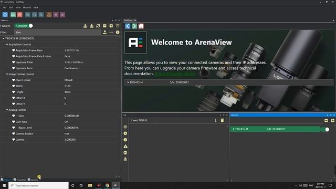Screen dimensions: 336x189
Task: Click the features Filter input field
Action: pos(57,33)
